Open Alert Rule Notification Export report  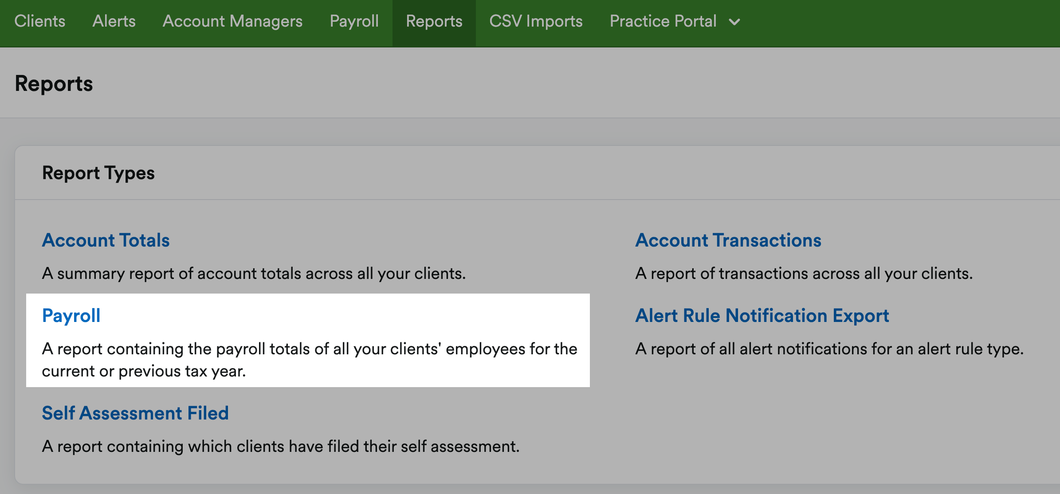[x=762, y=316]
